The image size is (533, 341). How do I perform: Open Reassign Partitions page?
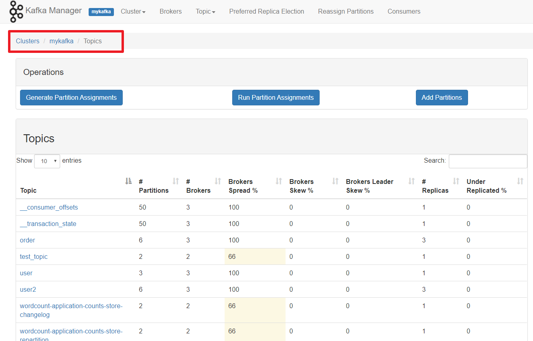[346, 12]
